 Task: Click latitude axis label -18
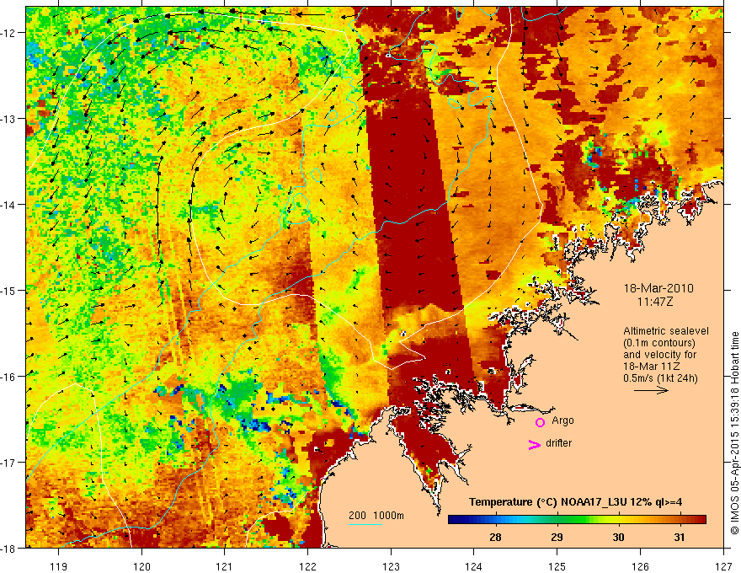tap(9, 548)
